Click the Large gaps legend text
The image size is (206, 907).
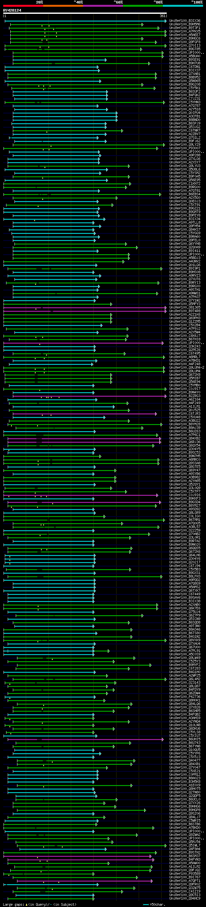40,904
